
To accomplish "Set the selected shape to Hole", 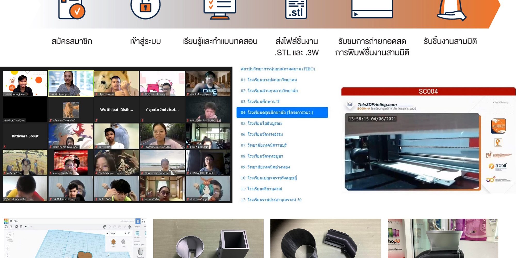I will (124, 241).
